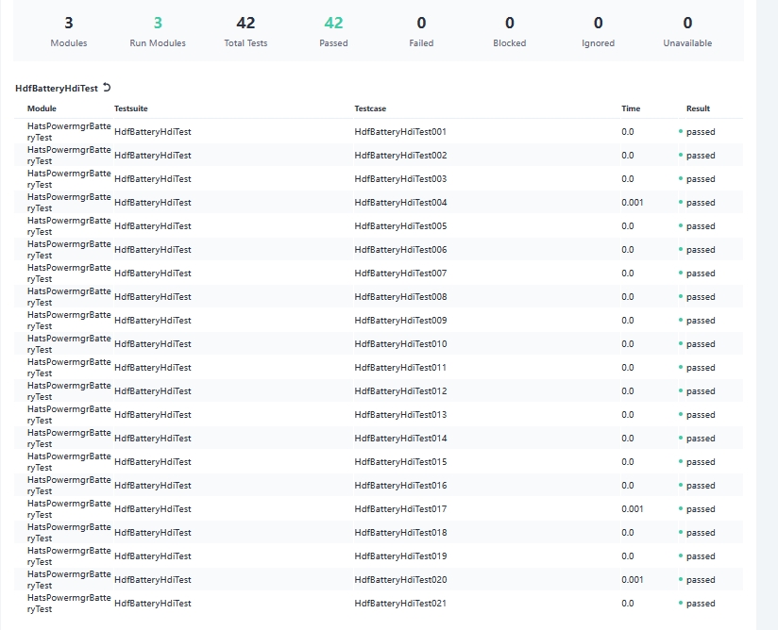778x630 pixels.
Task: Show the Unavailable tests summary count
Action: [x=687, y=24]
